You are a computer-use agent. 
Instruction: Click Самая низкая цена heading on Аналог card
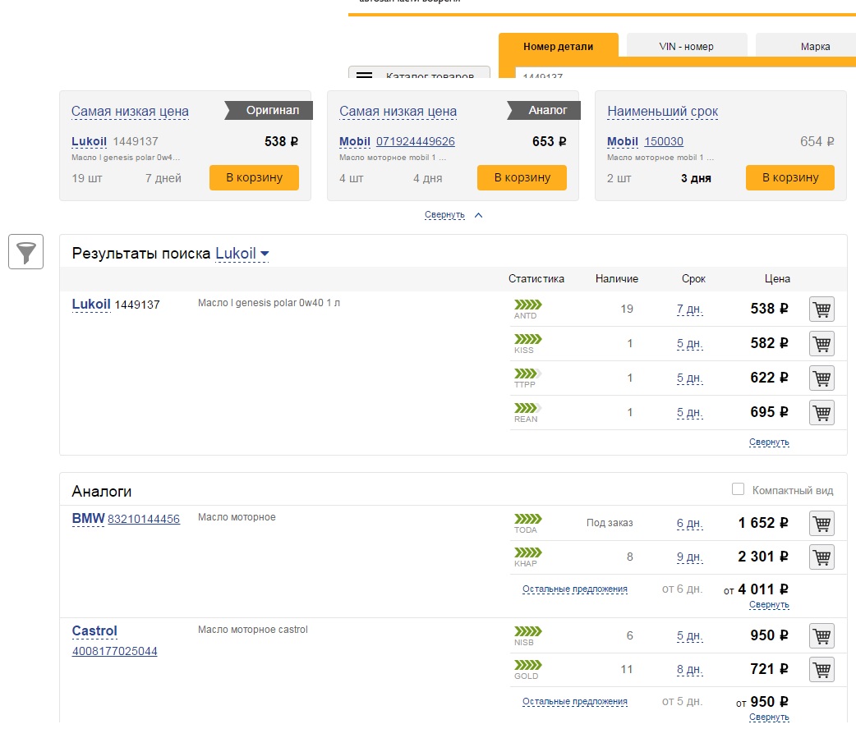click(x=398, y=112)
